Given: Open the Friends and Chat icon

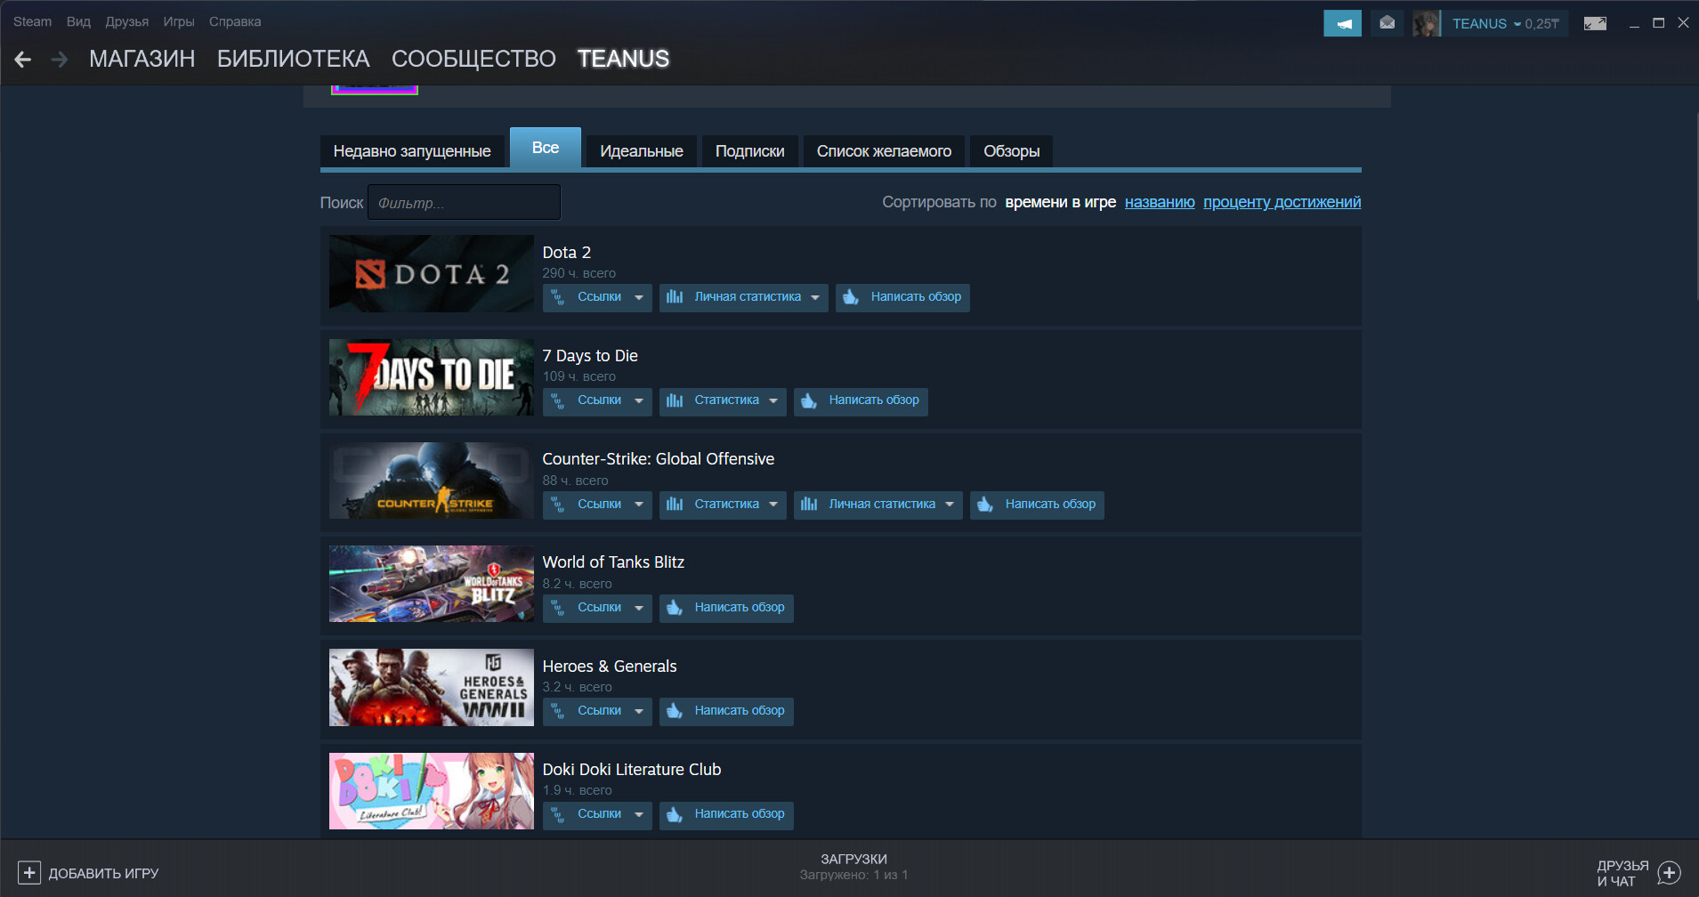Looking at the screenshot, I should tap(1669, 873).
